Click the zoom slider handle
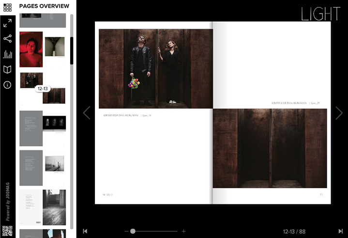348x238 pixels. (x=133, y=231)
